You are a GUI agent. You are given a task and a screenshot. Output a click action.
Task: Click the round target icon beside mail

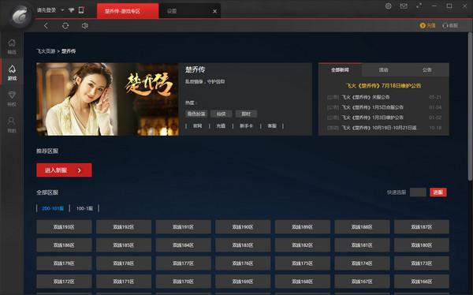[389, 6]
